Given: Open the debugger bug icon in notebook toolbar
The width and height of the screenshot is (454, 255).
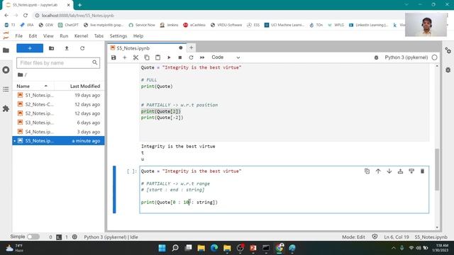Looking at the screenshot, I should pyautogui.click(x=376, y=57).
